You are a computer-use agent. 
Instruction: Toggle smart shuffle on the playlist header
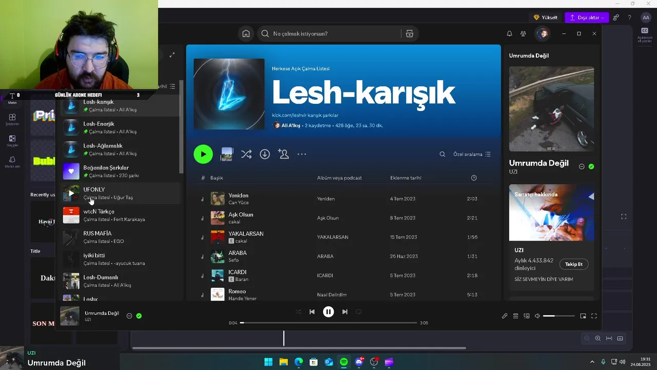[246, 154]
